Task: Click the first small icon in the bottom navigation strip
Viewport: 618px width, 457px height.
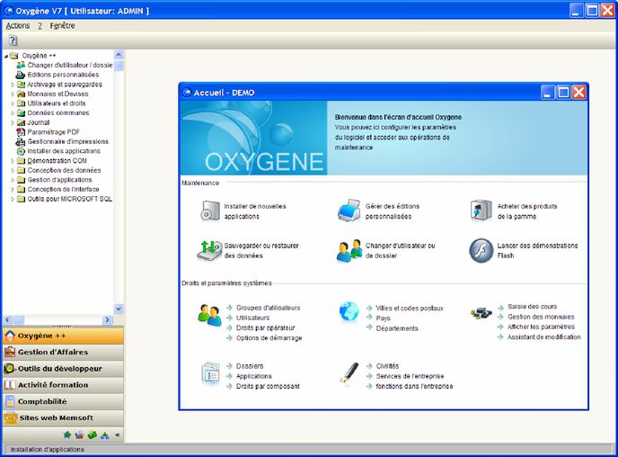Action: pos(67,435)
